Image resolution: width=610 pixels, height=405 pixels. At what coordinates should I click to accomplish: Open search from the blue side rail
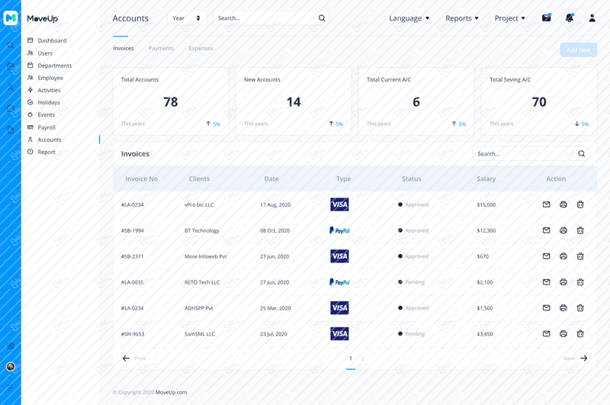pos(11,45)
